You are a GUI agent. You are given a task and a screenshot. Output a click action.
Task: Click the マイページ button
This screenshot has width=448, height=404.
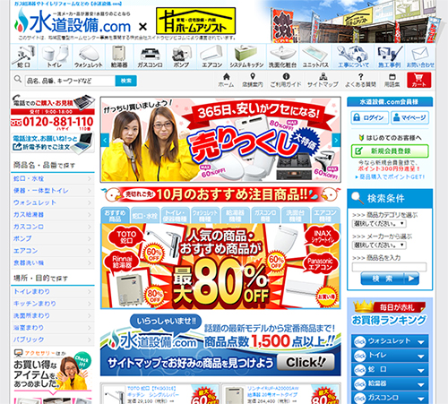(x=409, y=117)
